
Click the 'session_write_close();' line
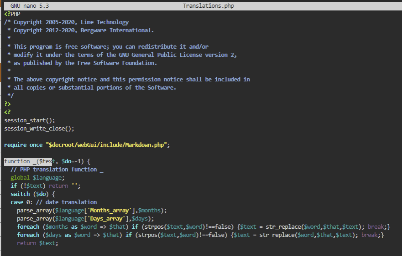click(x=39, y=129)
